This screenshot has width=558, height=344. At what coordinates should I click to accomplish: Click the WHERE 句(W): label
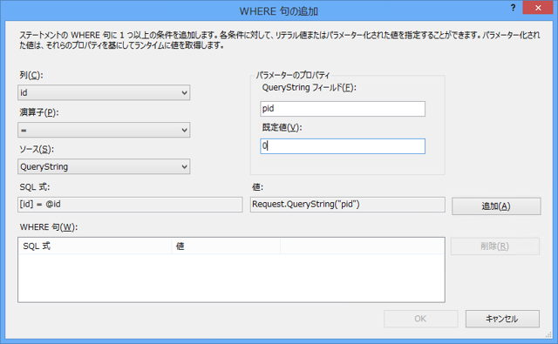click(x=49, y=227)
